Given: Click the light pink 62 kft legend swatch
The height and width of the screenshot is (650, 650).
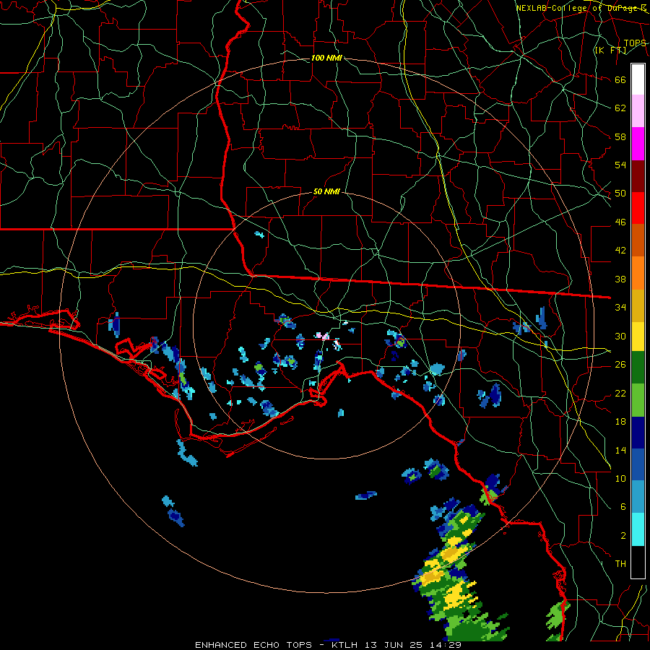Looking at the screenshot, I should 638,111.
